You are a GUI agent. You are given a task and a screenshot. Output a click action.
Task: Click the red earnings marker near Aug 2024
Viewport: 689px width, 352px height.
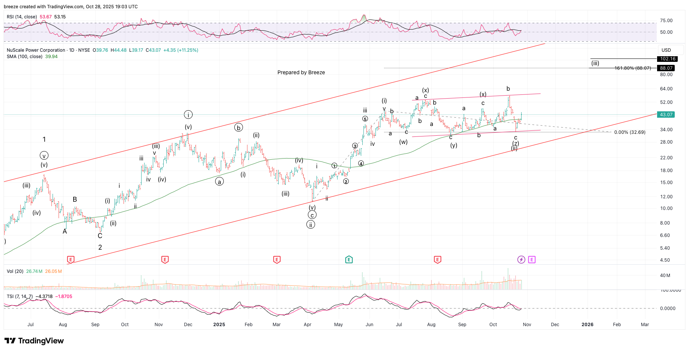coord(71,259)
